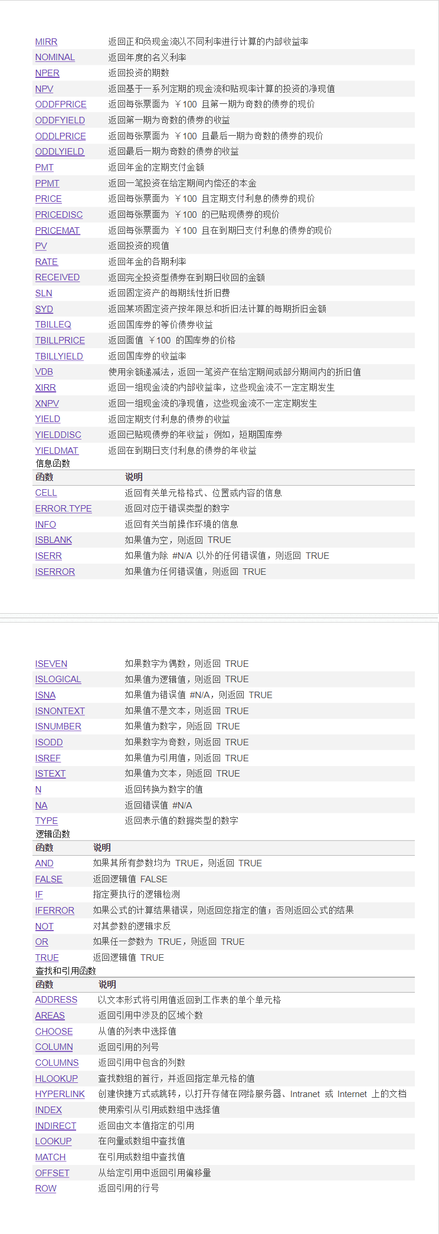Click the IFERROR link
439x1234 pixels.
point(55,911)
